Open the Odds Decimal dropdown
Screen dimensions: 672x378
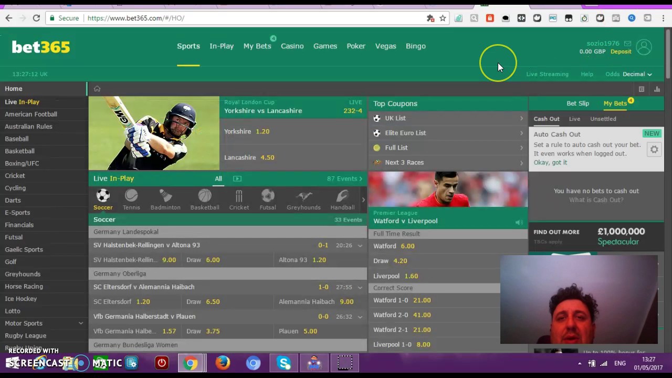point(637,74)
